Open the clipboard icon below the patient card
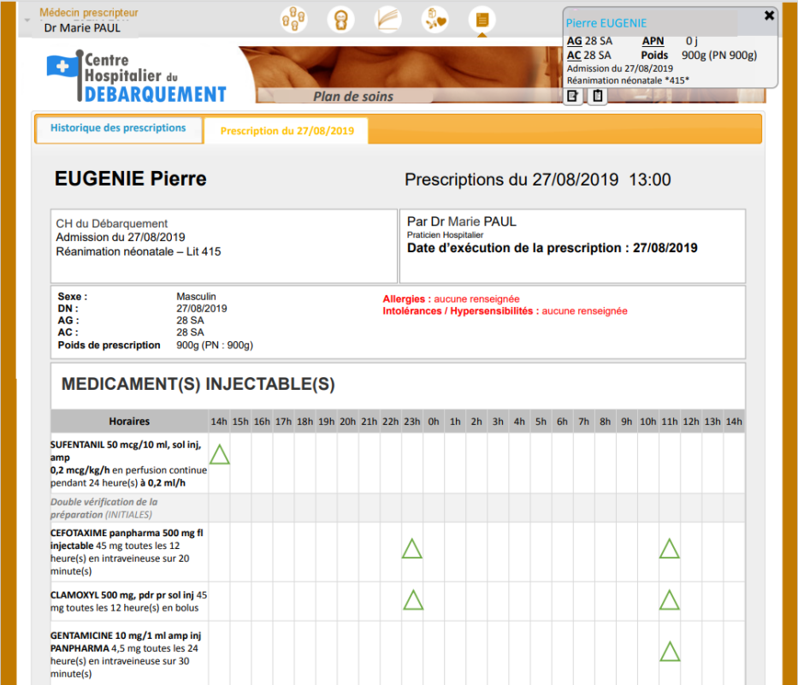 [x=598, y=97]
